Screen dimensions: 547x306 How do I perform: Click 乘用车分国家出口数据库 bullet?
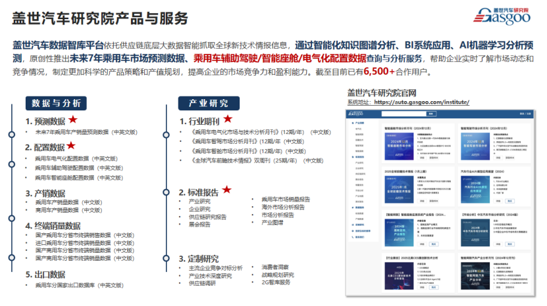click(x=80, y=286)
